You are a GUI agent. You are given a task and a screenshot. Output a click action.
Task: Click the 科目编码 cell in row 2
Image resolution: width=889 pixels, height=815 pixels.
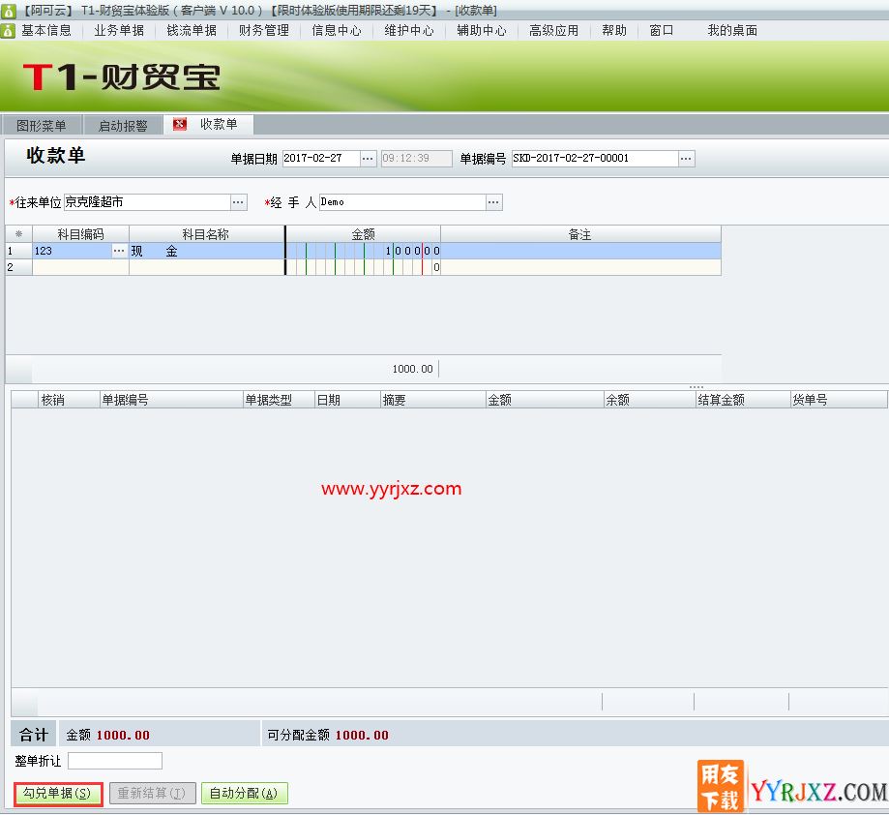pyautogui.click(x=80, y=267)
